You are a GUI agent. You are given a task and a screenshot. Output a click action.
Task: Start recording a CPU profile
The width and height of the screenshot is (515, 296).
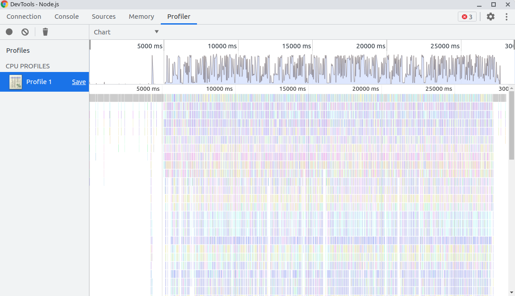pyautogui.click(x=9, y=32)
